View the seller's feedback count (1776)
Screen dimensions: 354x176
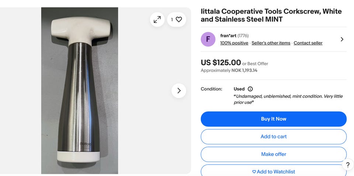(x=243, y=36)
